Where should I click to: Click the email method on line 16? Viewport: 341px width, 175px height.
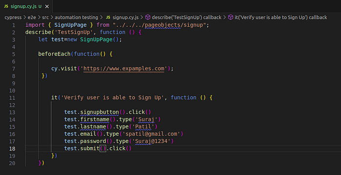click(x=88, y=134)
